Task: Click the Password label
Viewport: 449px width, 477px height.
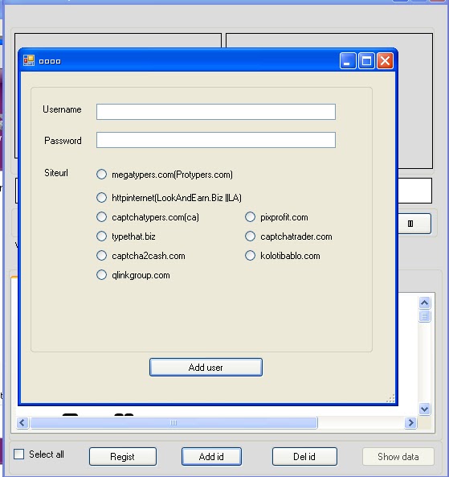Action: pyautogui.click(x=63, y=141)
